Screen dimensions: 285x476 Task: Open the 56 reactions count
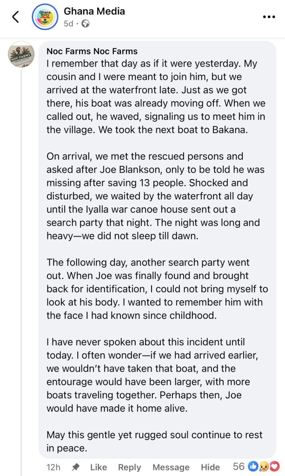pyautogui.click(x=239, y=466)
